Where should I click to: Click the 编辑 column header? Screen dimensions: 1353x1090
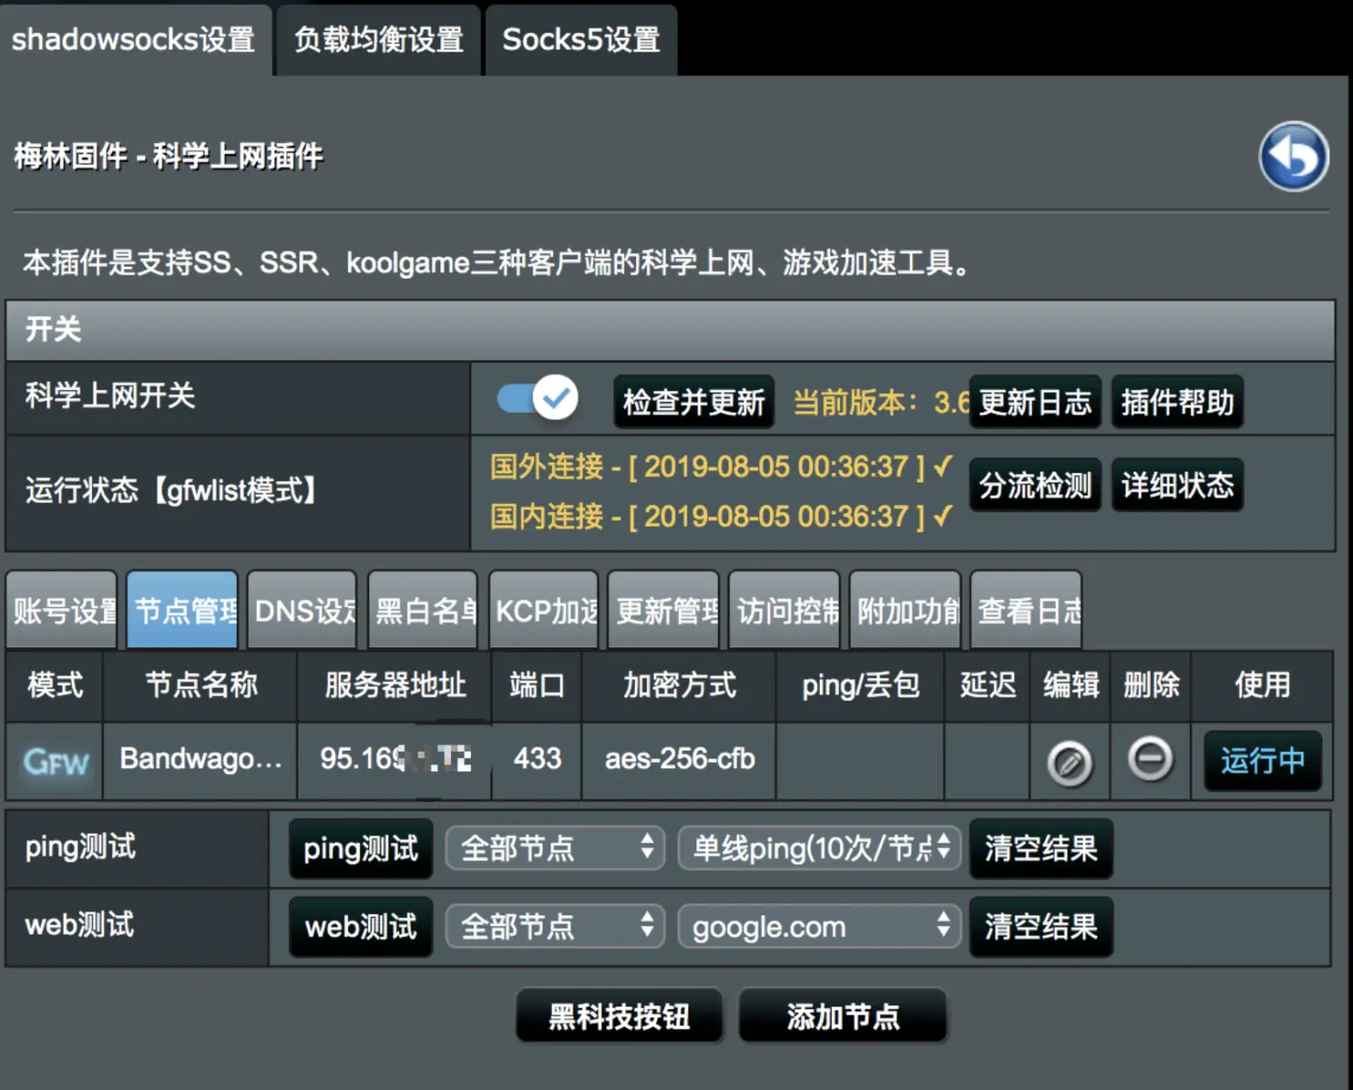click(1071, 685)
